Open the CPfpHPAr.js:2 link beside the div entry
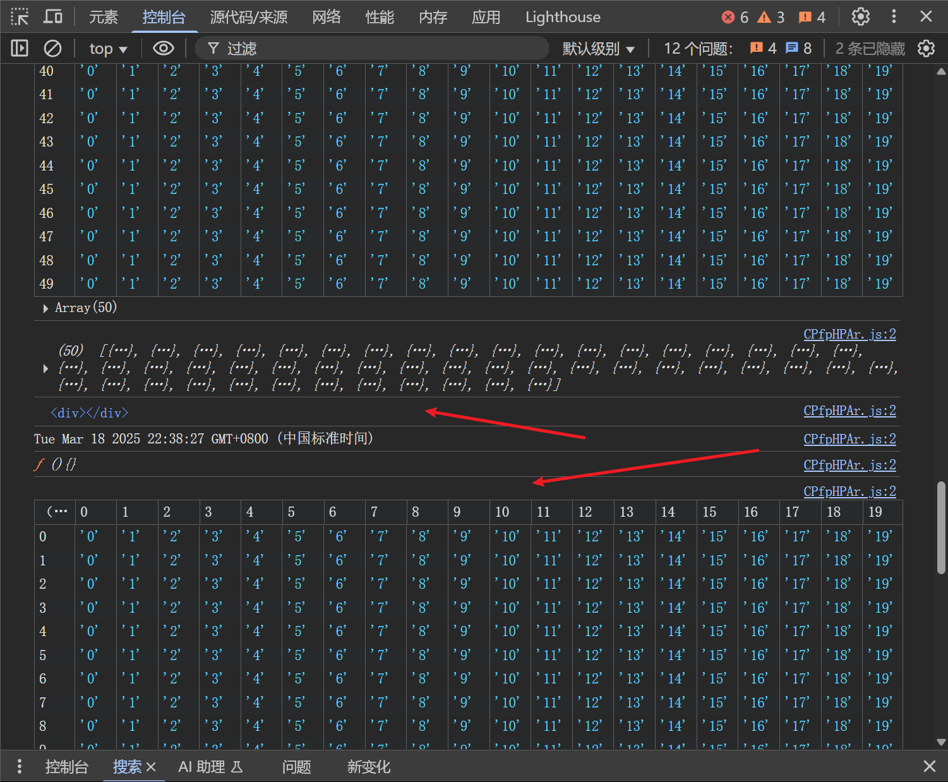Image resolution: width=948 pixels, height=782 pixels. (x=849, y=411)
